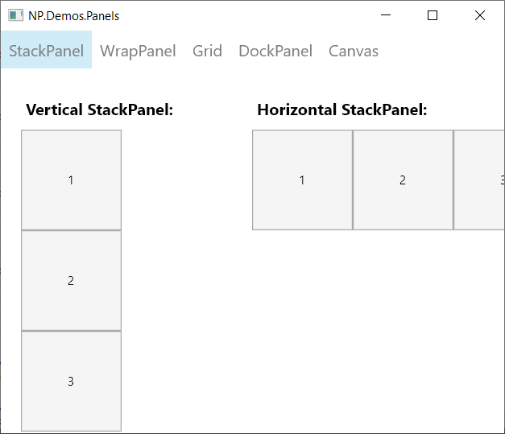Click the number label inside horizontal button 1

click(x=302, y=180)
